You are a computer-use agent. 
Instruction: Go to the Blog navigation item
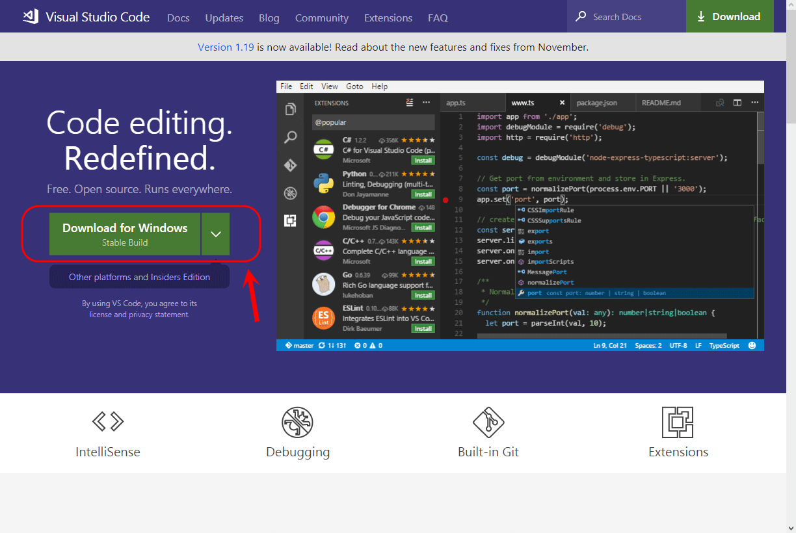269,18
